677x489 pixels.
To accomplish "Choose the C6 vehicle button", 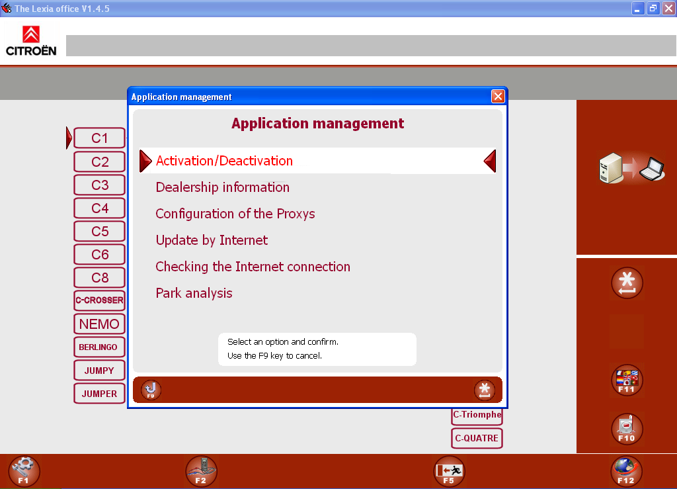I will coord(100,255).
